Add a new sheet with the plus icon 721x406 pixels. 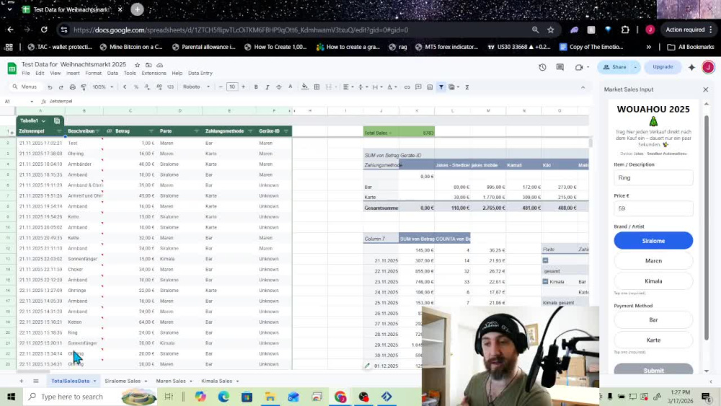[21, 381]
